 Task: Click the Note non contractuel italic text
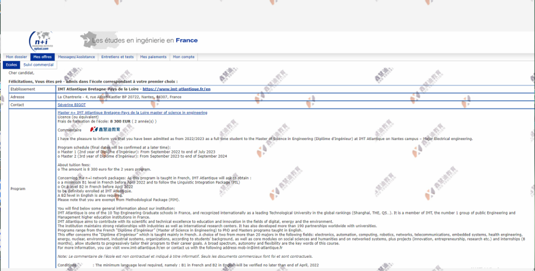[x=185, y=256]
